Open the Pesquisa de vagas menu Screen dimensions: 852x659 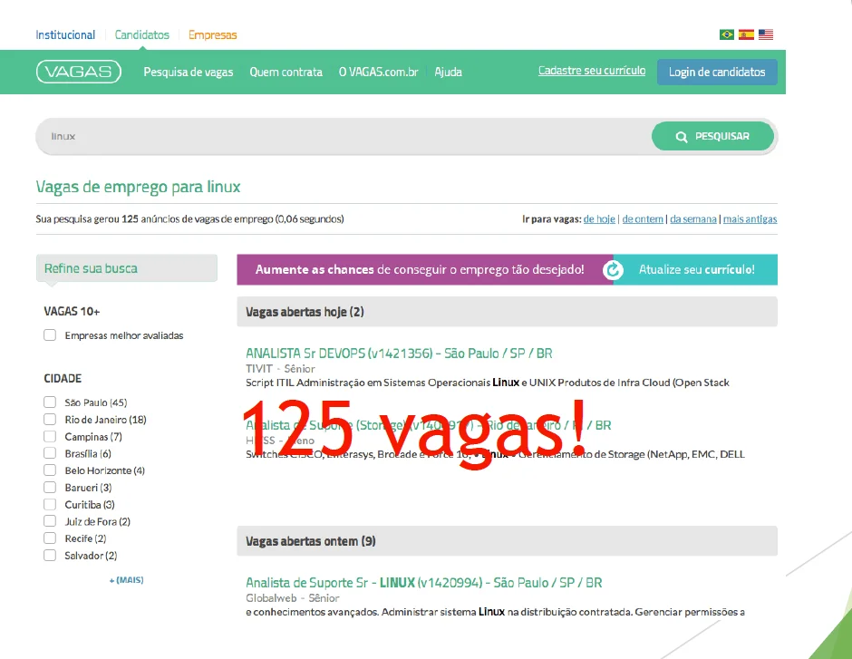[188, 72]
